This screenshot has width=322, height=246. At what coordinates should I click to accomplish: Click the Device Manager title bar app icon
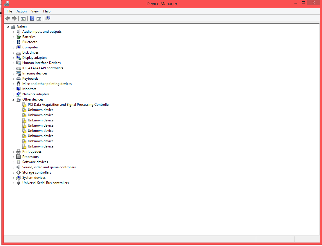click(7, 3)
